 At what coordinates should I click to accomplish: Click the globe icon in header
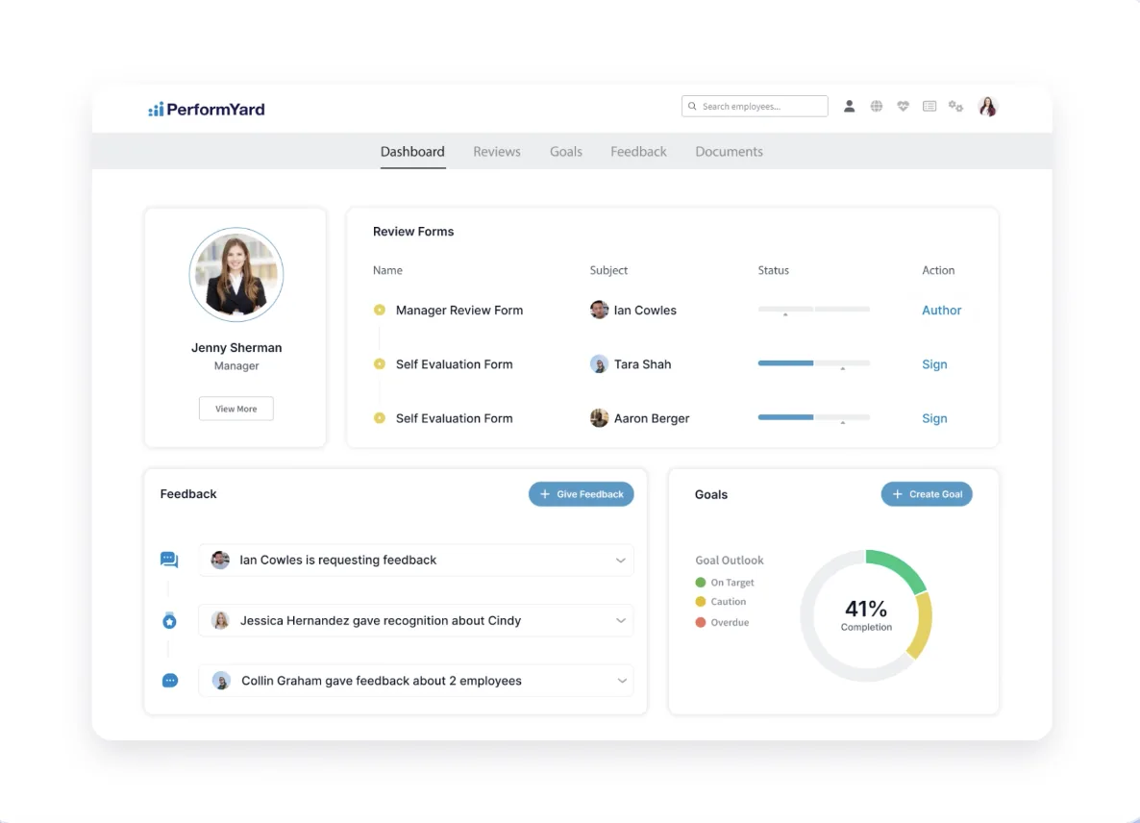pos(876,106)
